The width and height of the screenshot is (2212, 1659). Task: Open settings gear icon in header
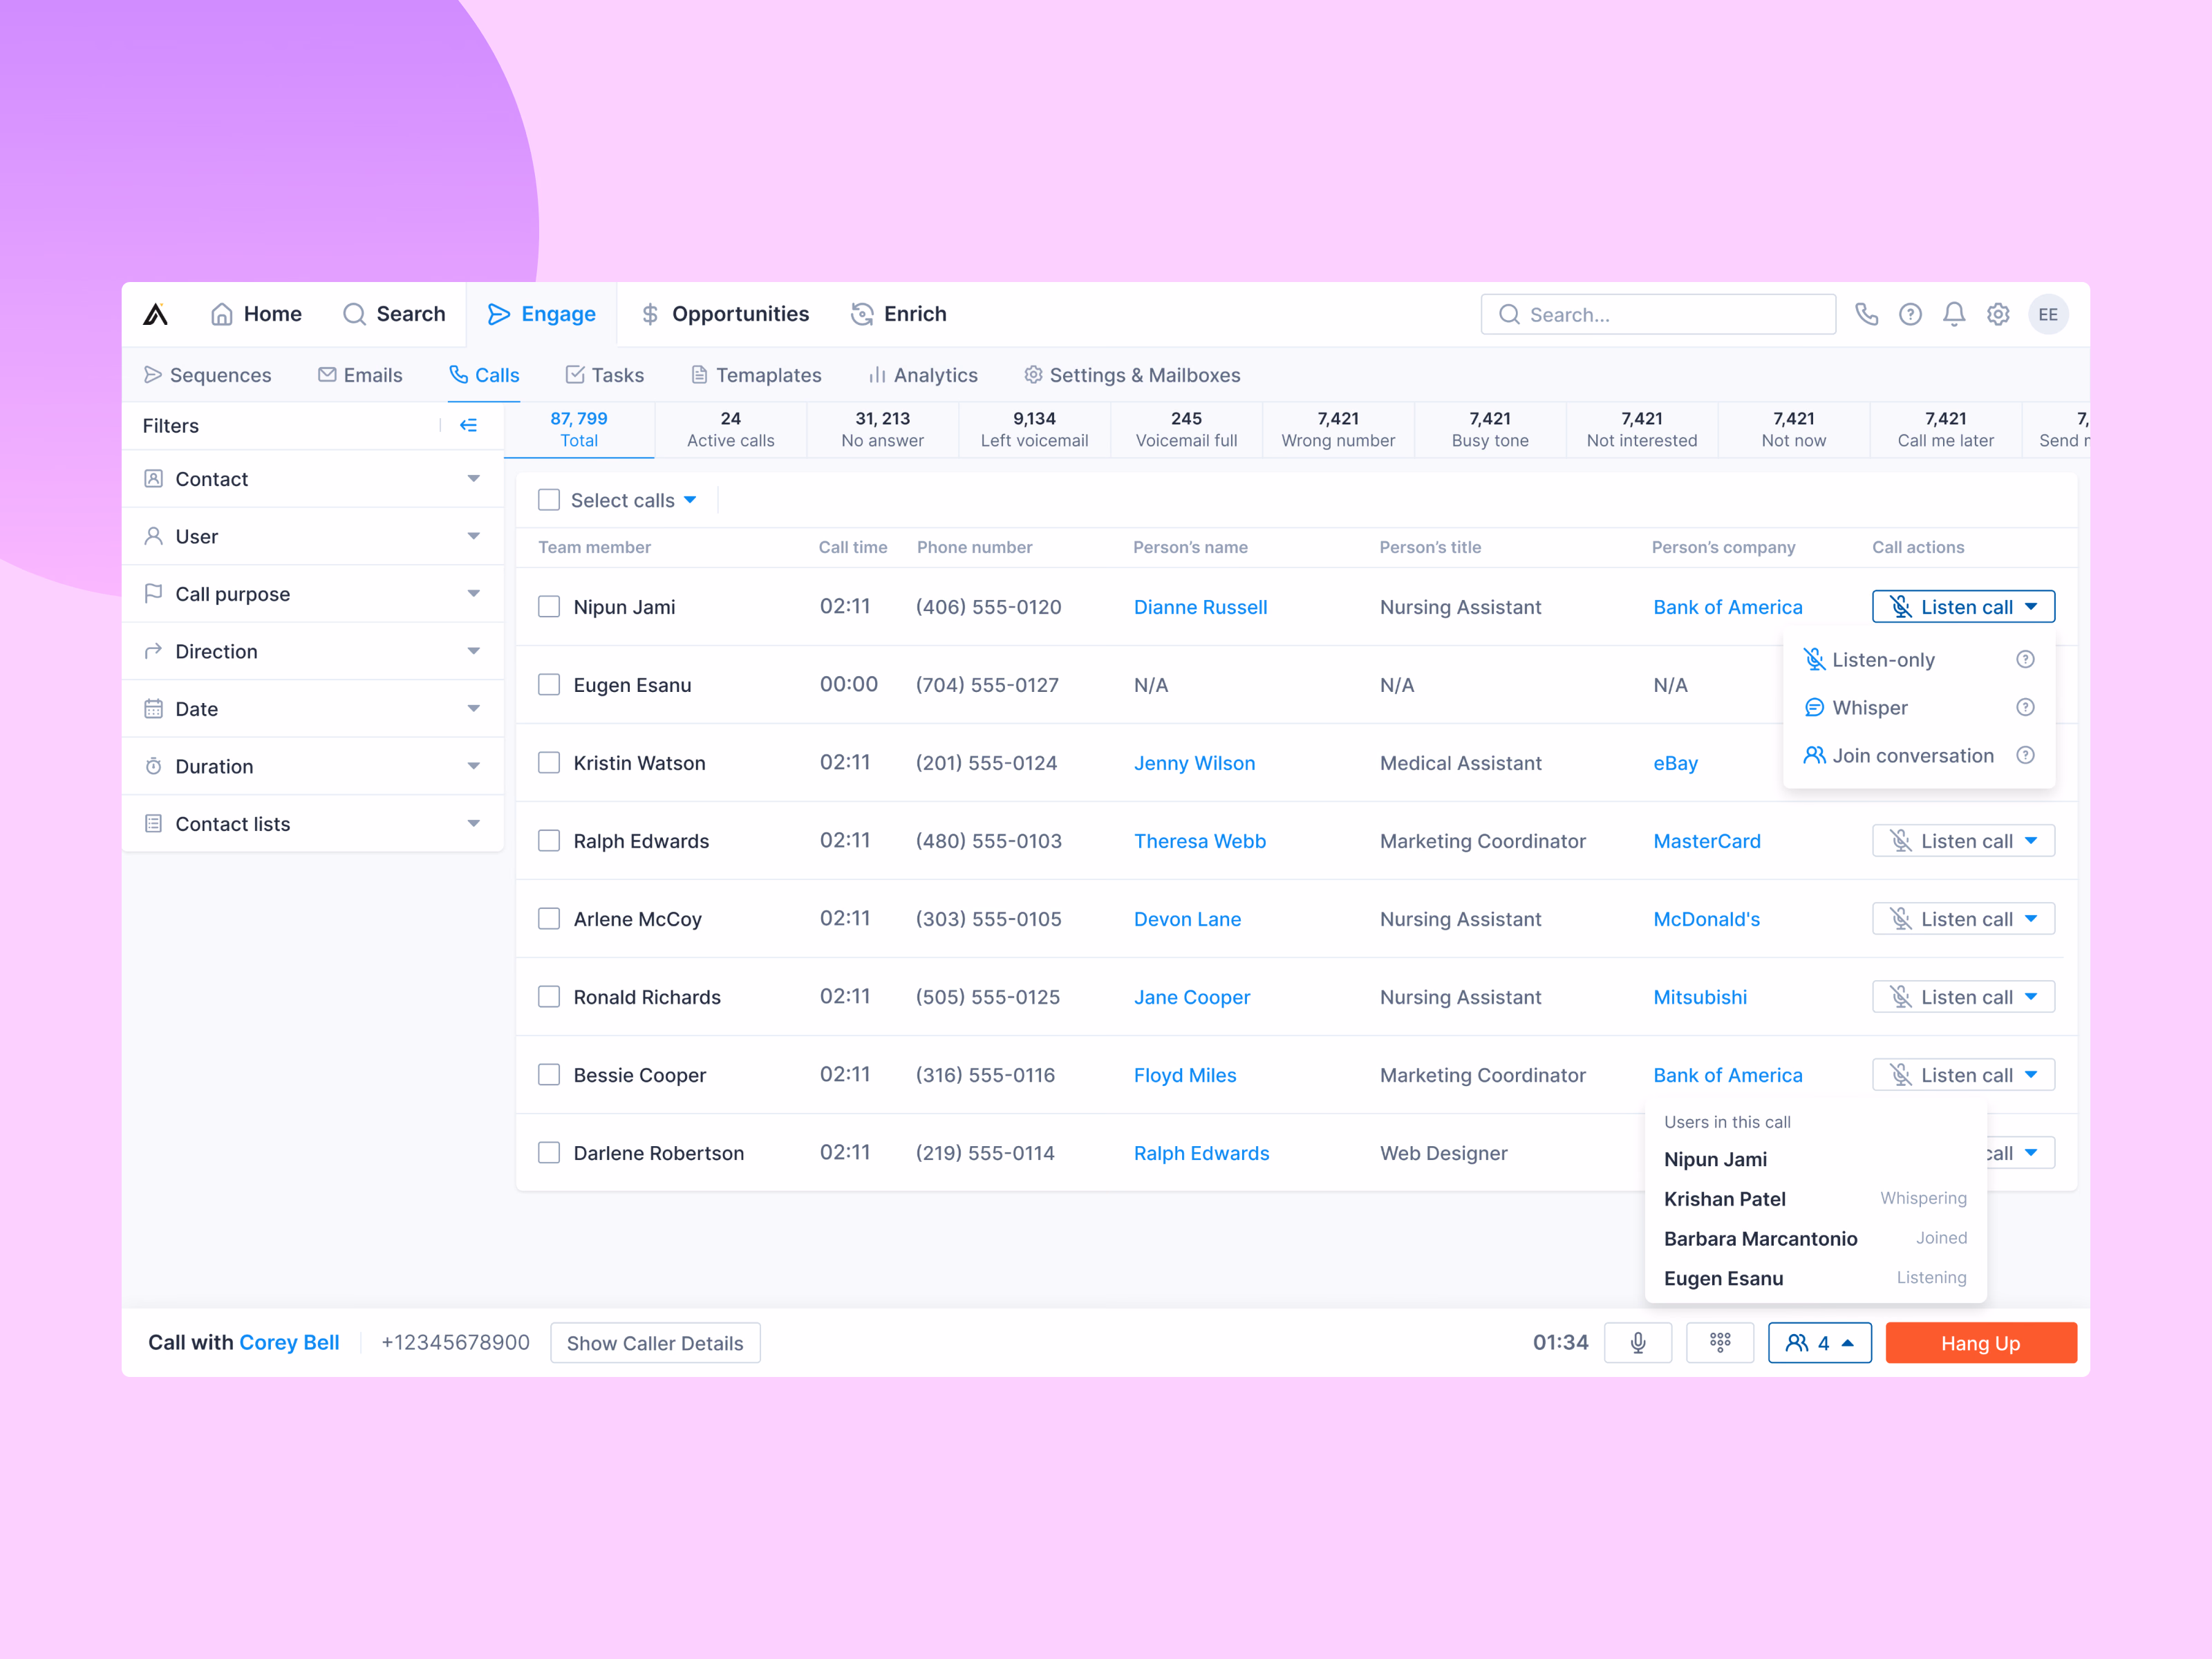(x=1998, y=314)
